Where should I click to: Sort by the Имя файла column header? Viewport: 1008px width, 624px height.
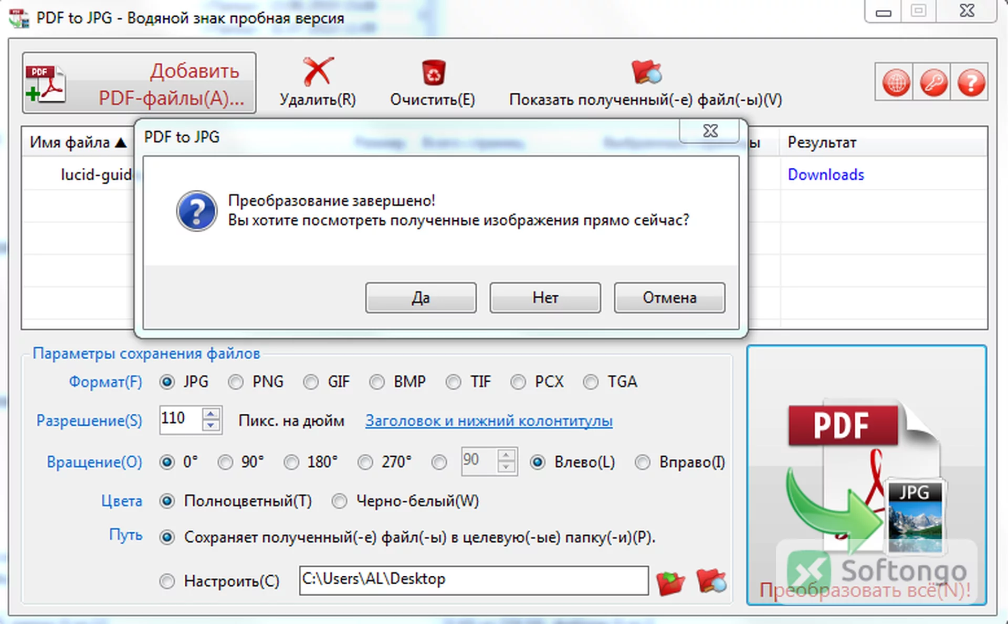click(x=78, y=142)
